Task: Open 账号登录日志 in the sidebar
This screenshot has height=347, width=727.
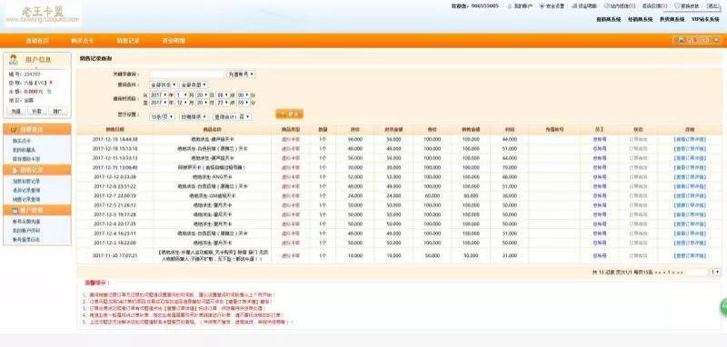Action: point(26,240)
